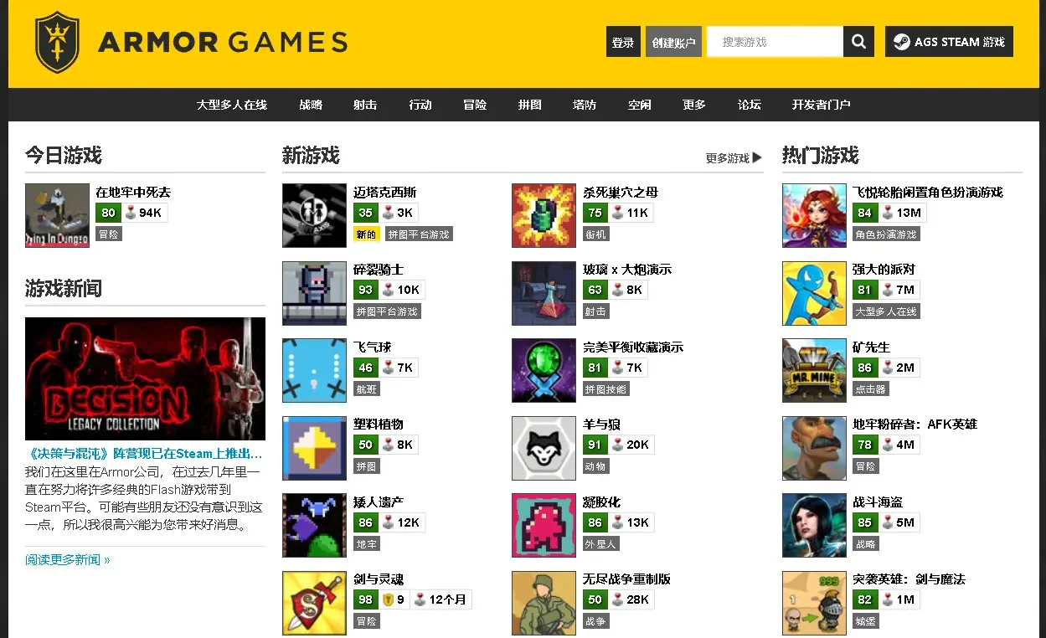Click the 登录 button
1046x638 pixels.
pos(623,42)
